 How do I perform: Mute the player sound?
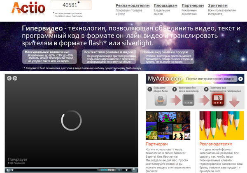pos(119,170)
